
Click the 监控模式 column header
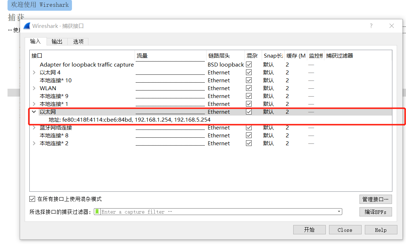[316, 56]
